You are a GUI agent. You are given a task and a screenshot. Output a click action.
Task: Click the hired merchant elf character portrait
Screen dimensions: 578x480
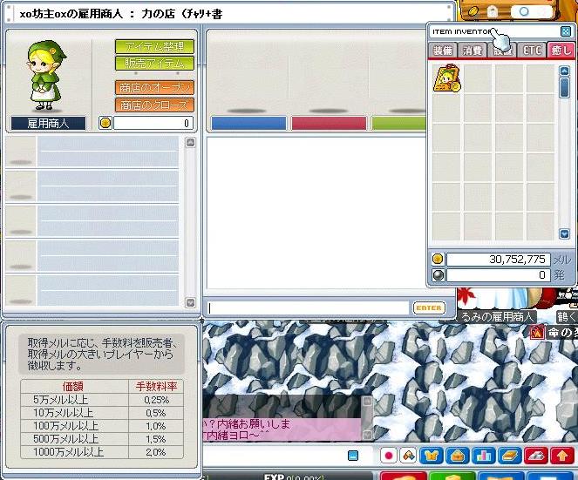tap(45, 76)
